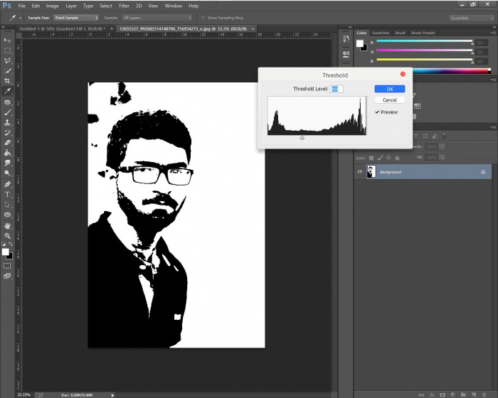Viewport: 498px width, 398px height.
Task: Open the Filter menu
Action: coord(124,6)
